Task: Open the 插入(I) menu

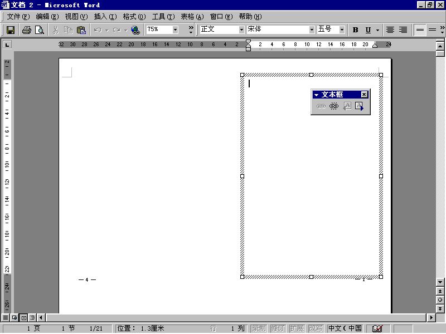Action: 105,17
